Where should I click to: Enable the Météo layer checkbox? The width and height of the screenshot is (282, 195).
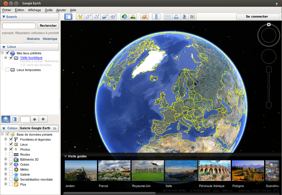11,169
